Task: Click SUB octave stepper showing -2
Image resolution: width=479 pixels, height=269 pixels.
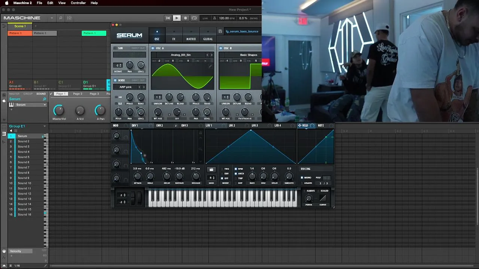Action: pyautogui.click(x=118, y=65)
